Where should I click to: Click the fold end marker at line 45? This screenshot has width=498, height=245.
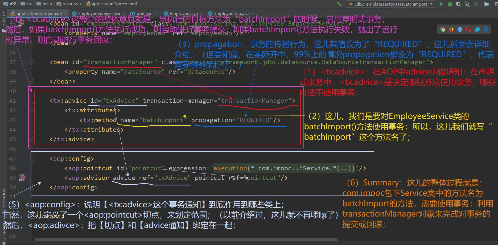(32, 139)
